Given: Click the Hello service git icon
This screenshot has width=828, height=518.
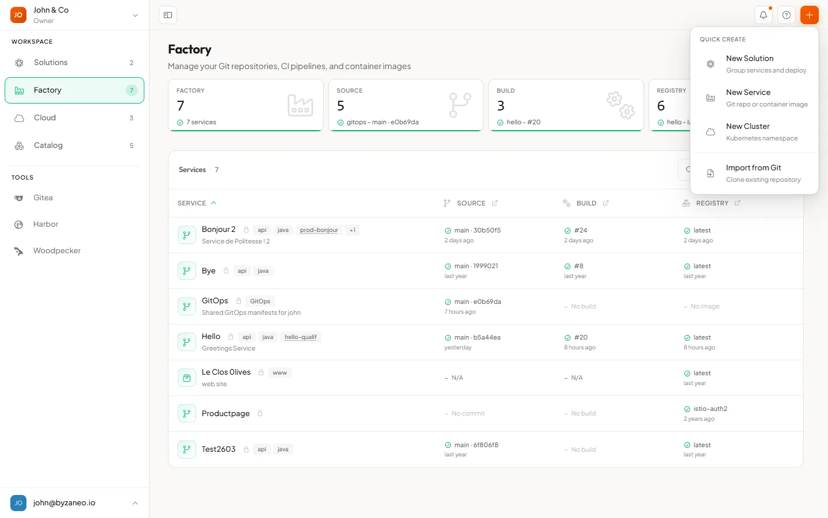Looking at the screenshot, I should pos(186,342).
